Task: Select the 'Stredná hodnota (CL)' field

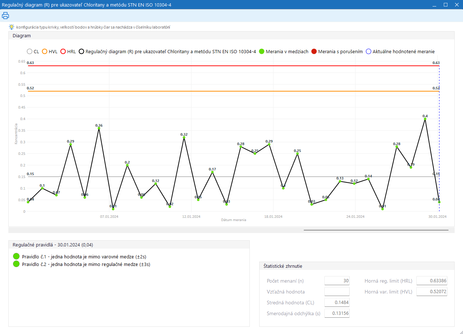Action: tap(337, 303)
